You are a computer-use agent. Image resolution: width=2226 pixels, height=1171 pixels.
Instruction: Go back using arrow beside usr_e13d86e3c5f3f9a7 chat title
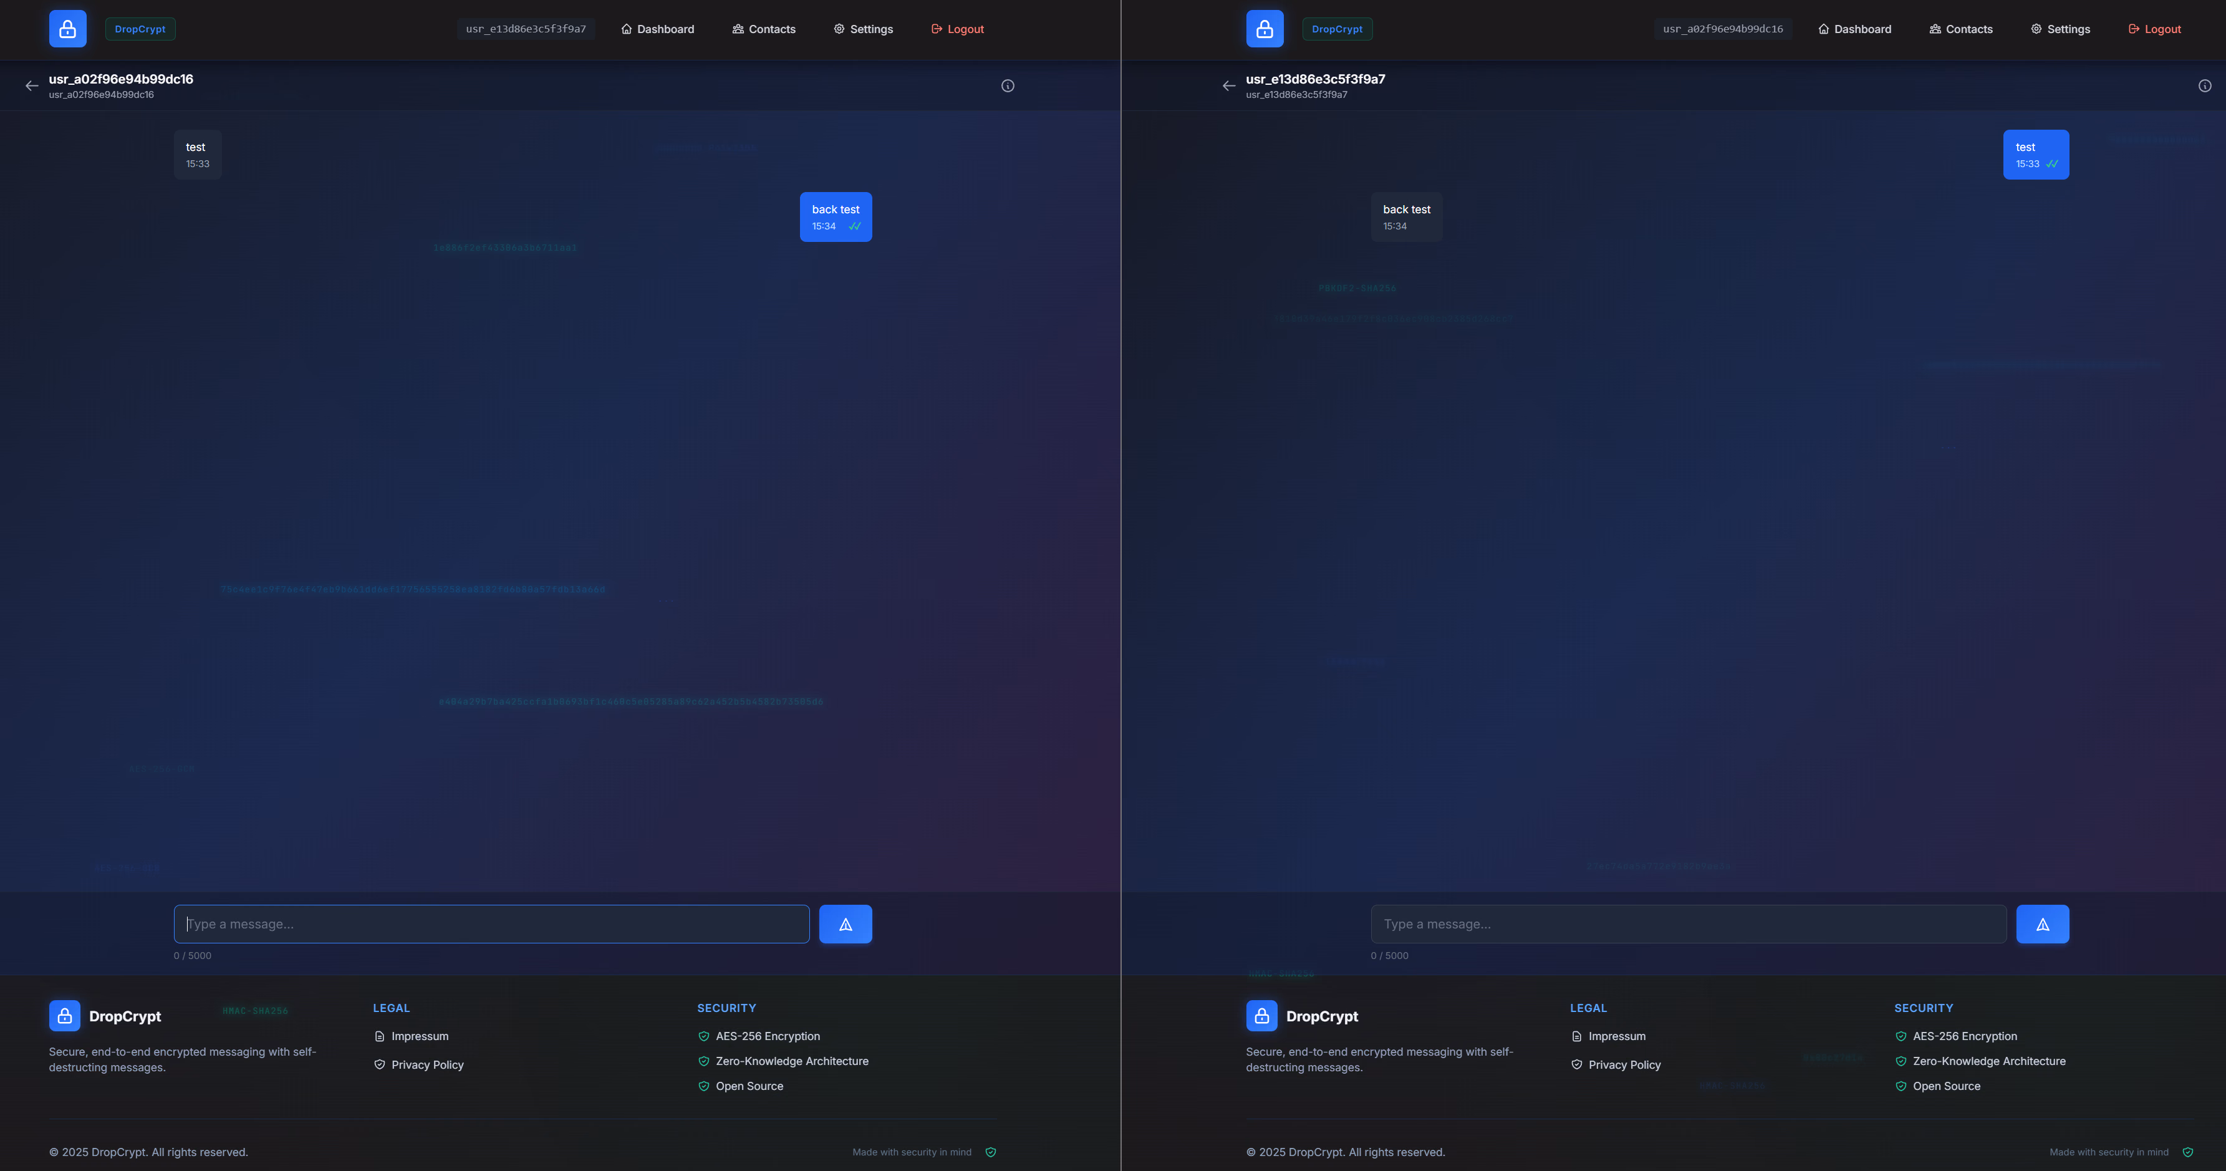tap(1229, 85)
